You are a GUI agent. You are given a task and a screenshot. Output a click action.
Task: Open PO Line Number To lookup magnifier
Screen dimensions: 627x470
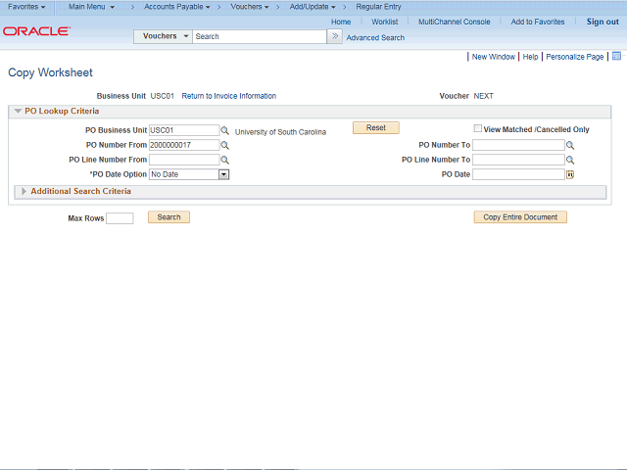[x=570, y=161]
